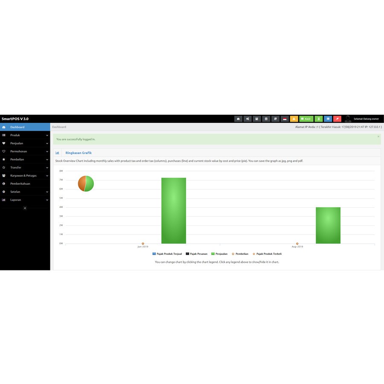Expand the Karyawan & Petugas menu
Viewport: 384px width, 384px height.
26,175
